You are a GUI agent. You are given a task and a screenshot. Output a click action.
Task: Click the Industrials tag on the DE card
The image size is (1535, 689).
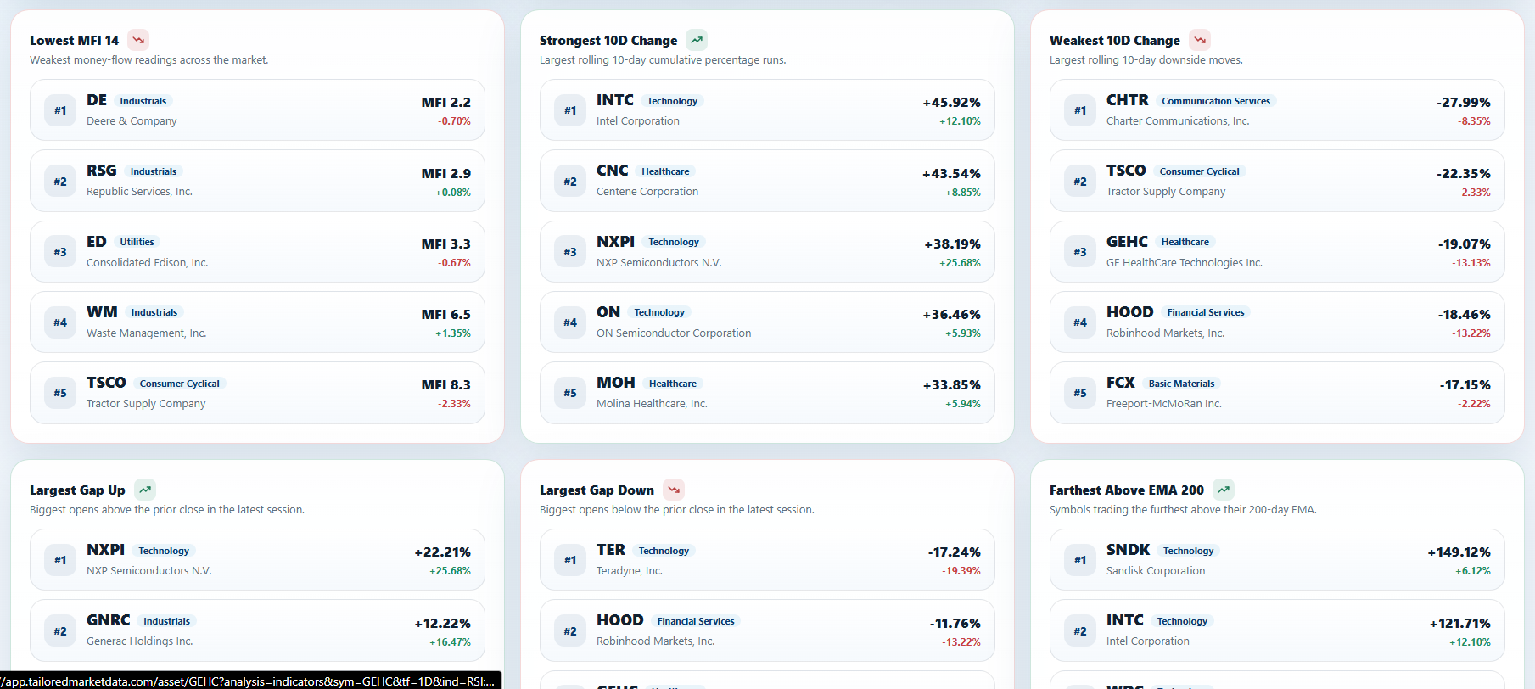coord(143,101)
